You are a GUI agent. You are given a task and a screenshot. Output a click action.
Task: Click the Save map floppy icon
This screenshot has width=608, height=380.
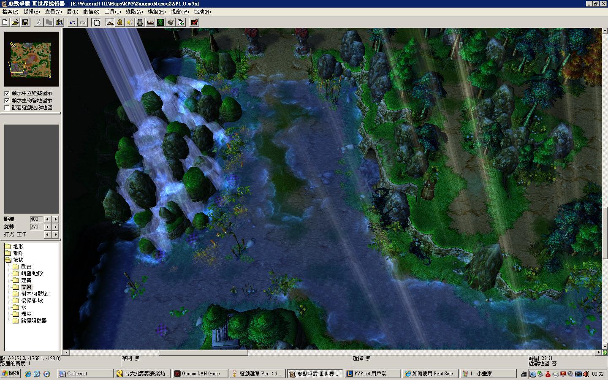[25, 22]
